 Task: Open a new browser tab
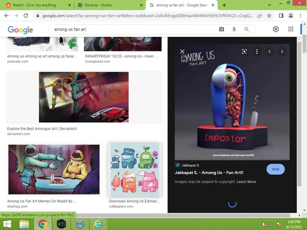coord(224,5)
